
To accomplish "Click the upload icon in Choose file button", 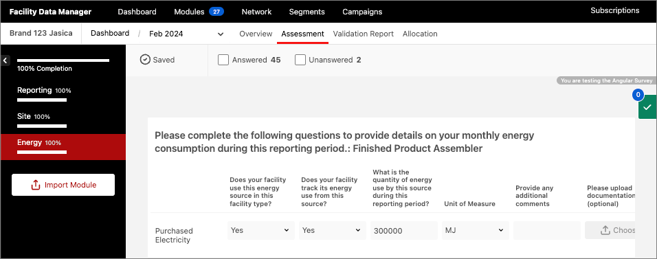I will [x=605, y=230].
